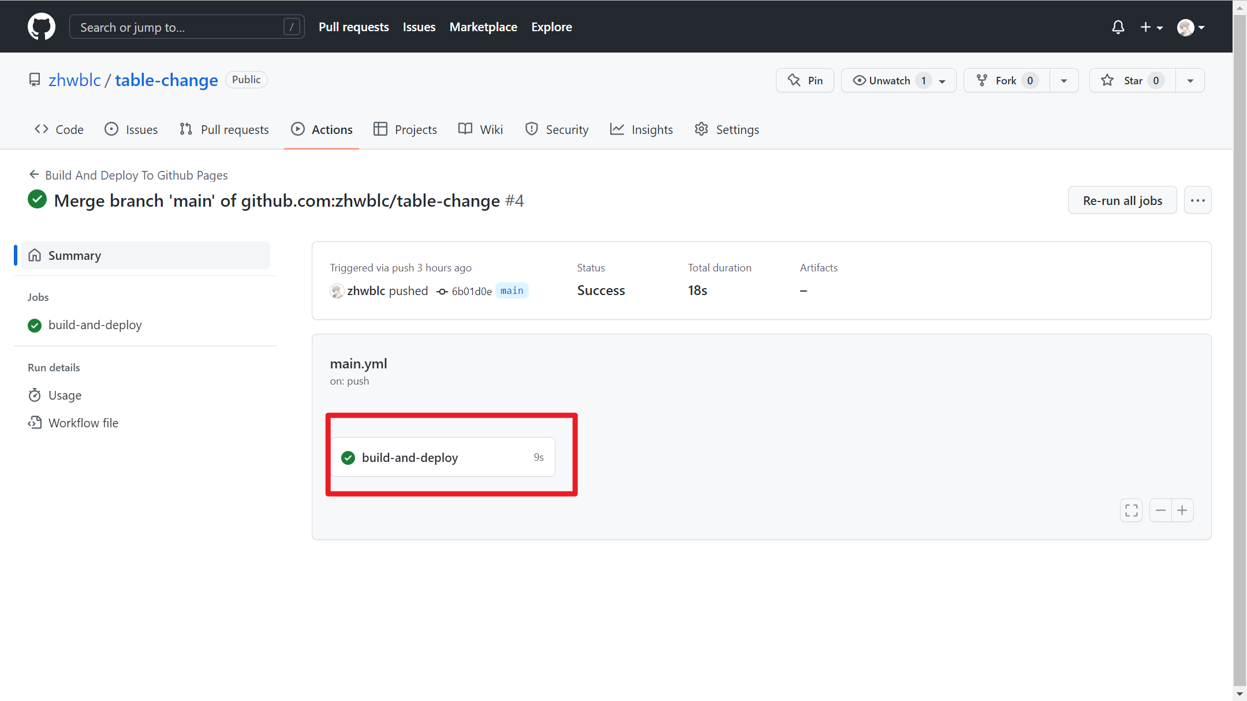The image size is (1247, 701).
Task: Go to Explore
Action: point(551,27)
